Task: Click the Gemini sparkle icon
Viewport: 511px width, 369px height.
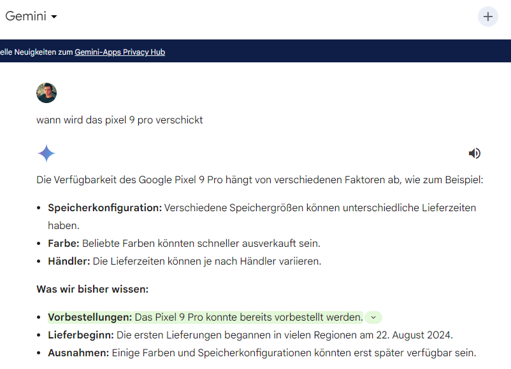Action: (x=47, y=153)
